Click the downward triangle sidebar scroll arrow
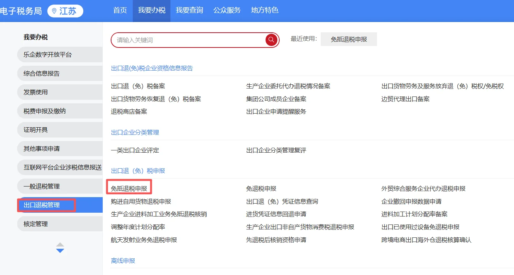Screen dimensions: 514x275 60,250
